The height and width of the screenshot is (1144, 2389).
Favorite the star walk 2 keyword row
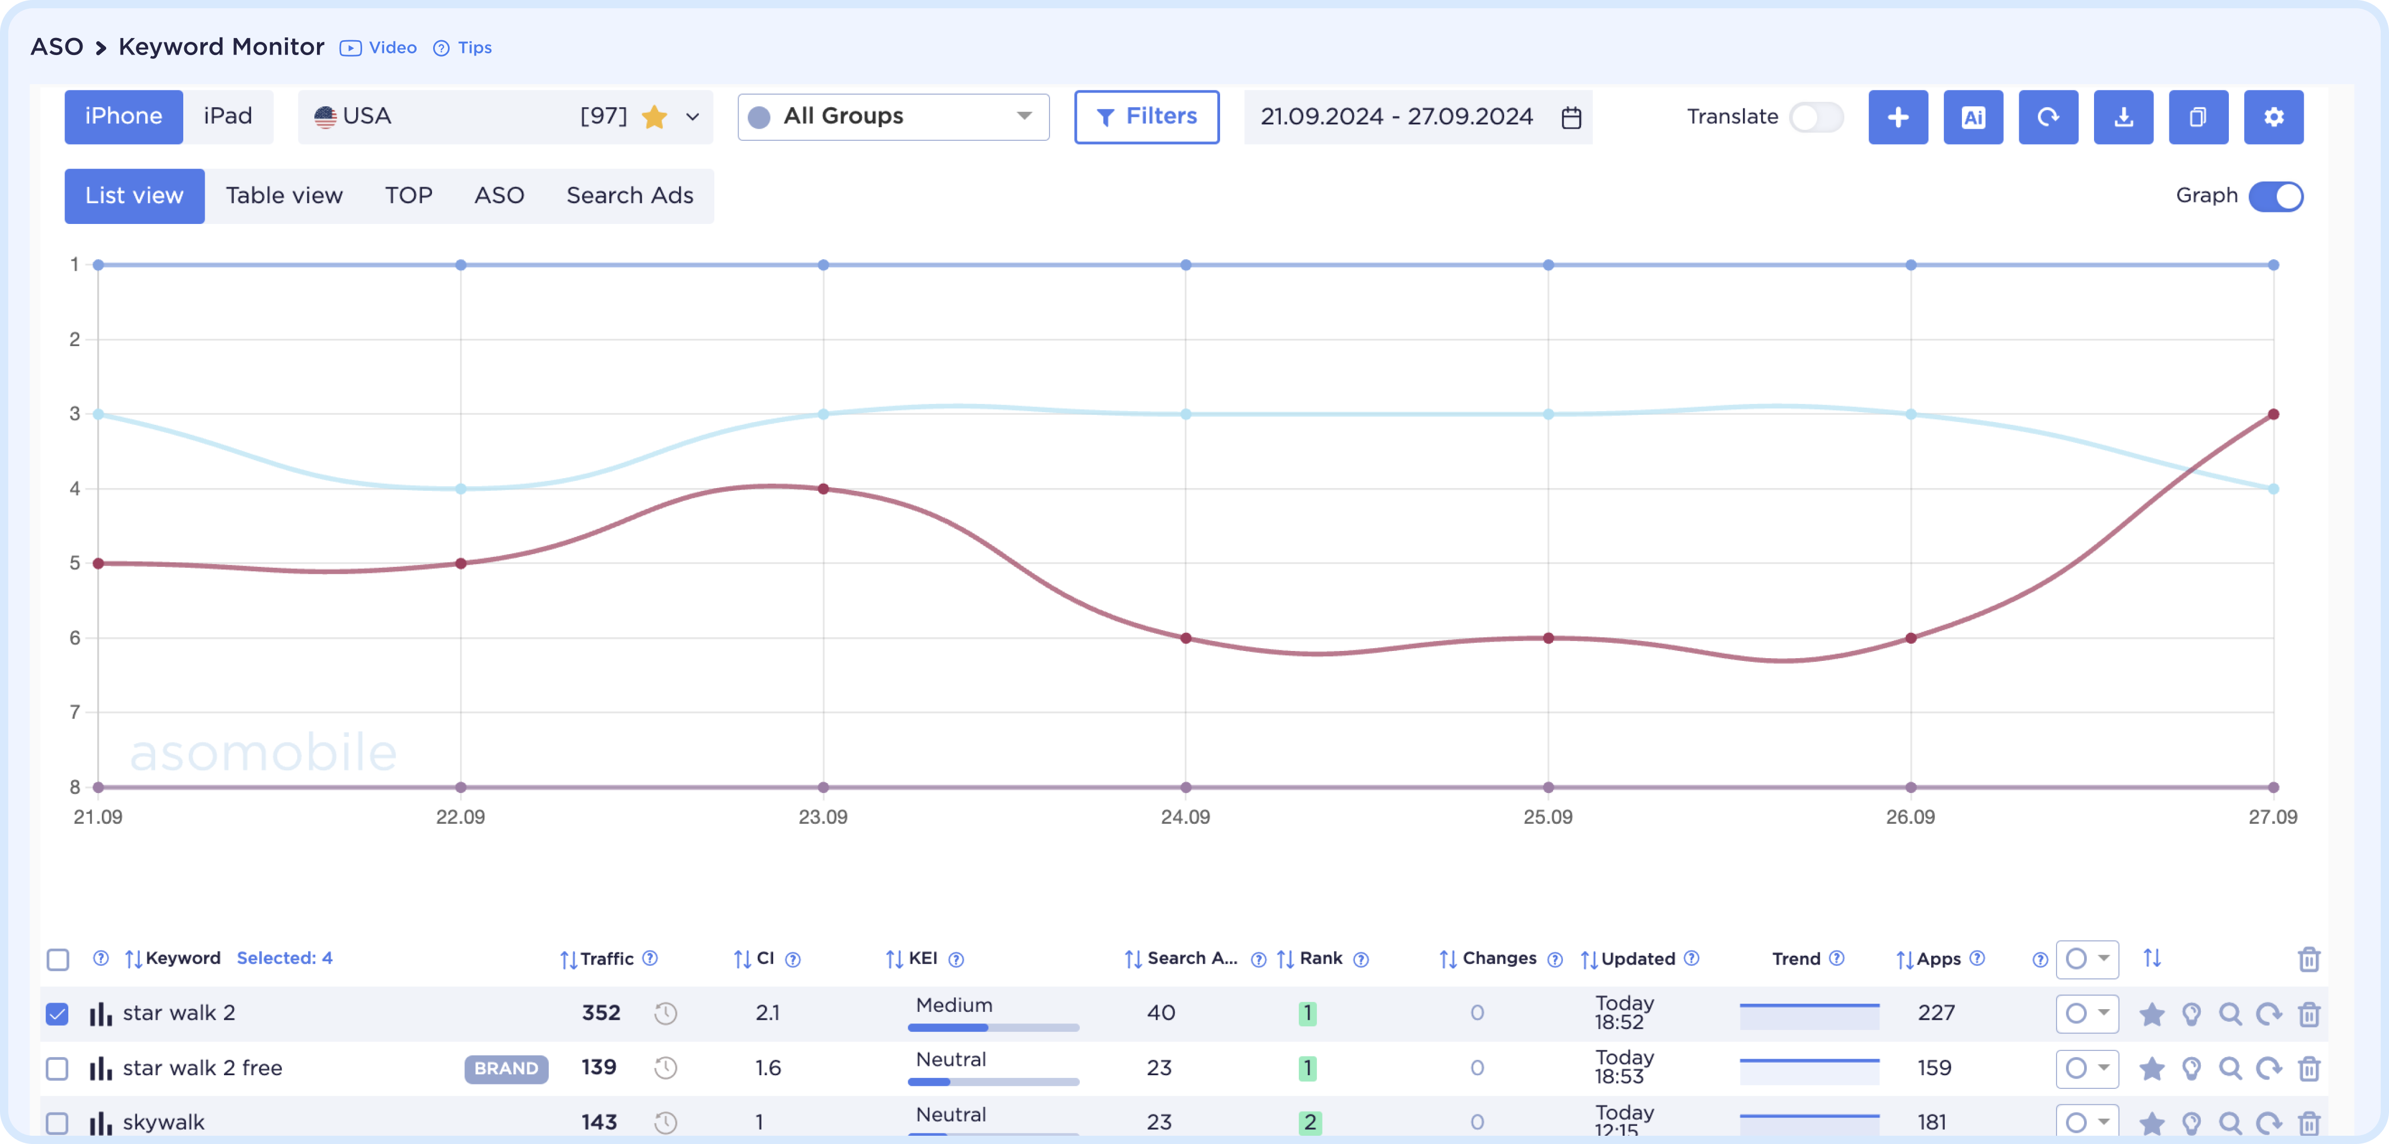(x=2152, y=1014)
